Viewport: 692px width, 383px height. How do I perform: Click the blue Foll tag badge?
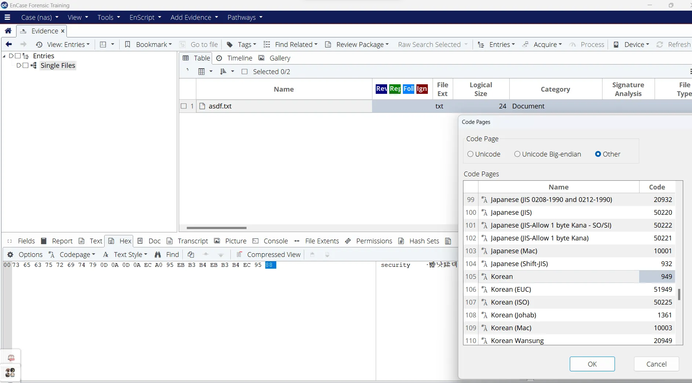coord(408,89)
